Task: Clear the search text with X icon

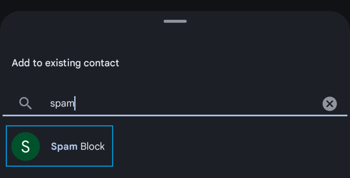Action: coord(329,104)
